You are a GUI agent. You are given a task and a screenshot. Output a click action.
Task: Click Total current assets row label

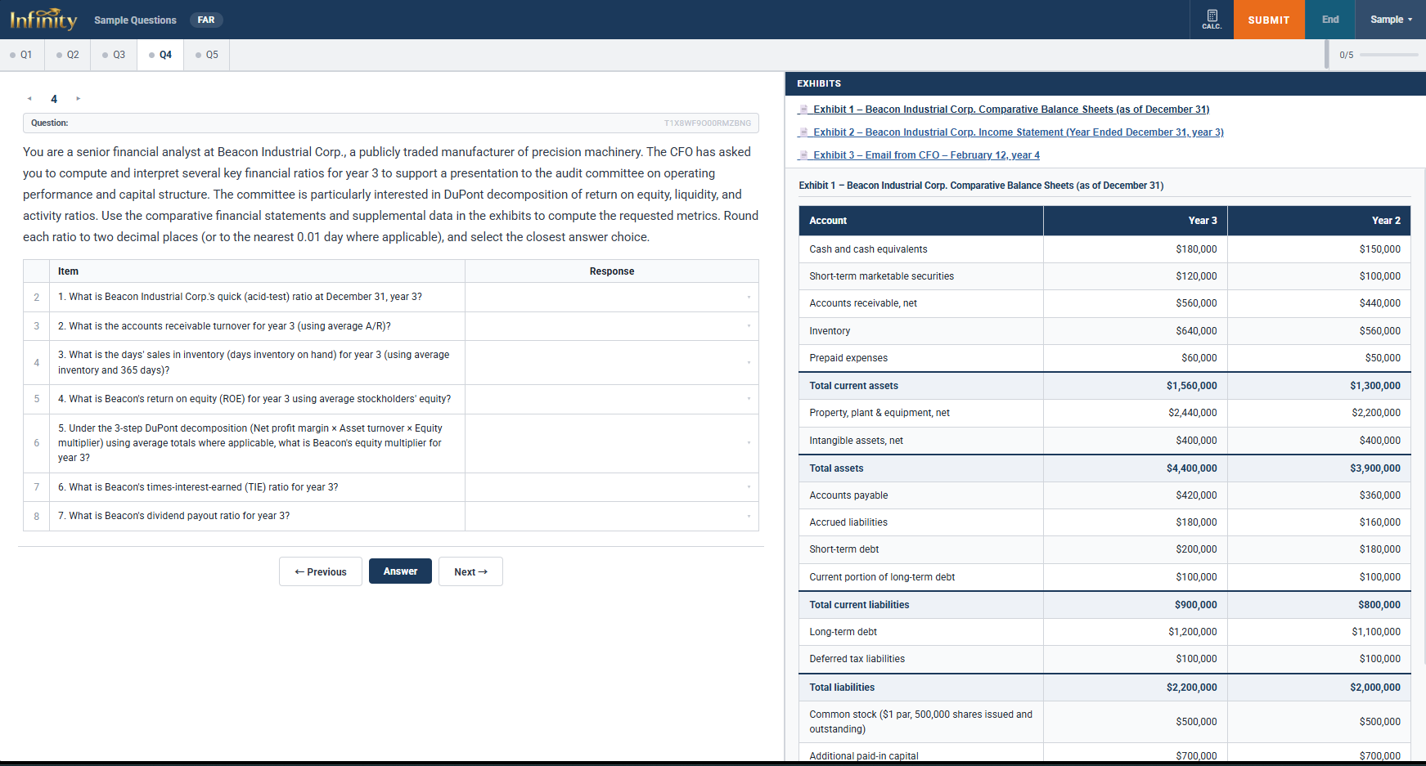click(853, 386)
